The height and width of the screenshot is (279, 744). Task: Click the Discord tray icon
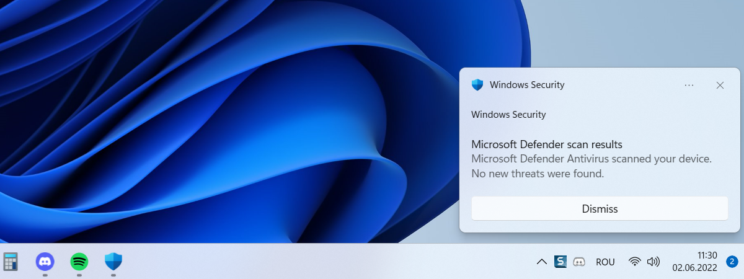coord(580,262)
